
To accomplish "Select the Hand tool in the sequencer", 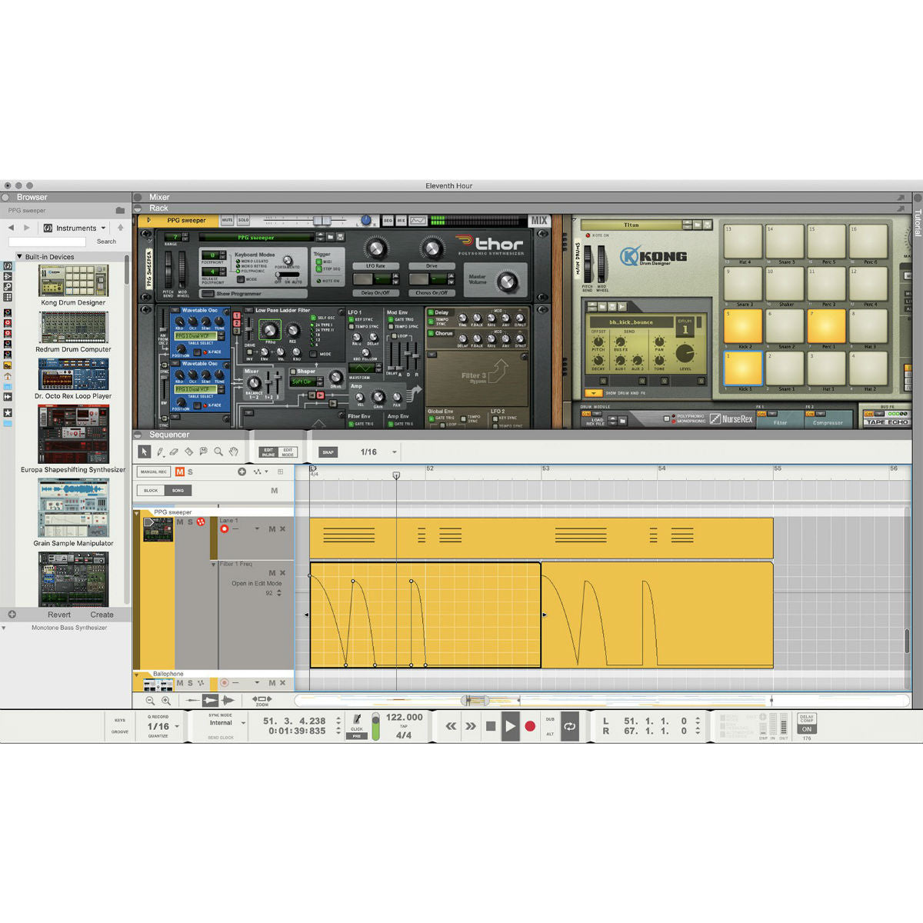I will click(x=234, y=452).
